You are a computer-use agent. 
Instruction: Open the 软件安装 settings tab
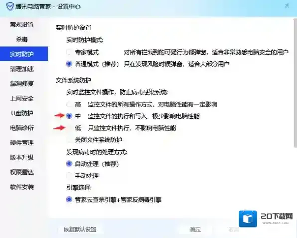[x=22, y=187]
